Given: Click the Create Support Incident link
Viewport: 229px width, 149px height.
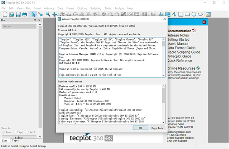Looking at the screenshot, I should click(x=180, y=138).
